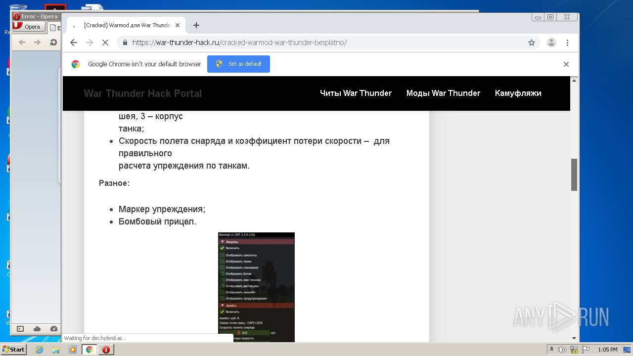Open War Thunder Hack Portal home
This screenshot has height=356, width=633.
(143, 93)
